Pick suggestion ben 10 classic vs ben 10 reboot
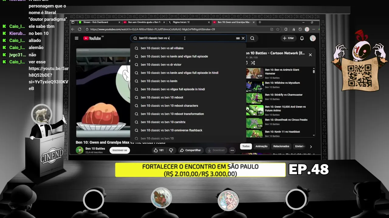The height and width of the screenshot is (218, 389). pyautogui.click(x=188, y=97)
